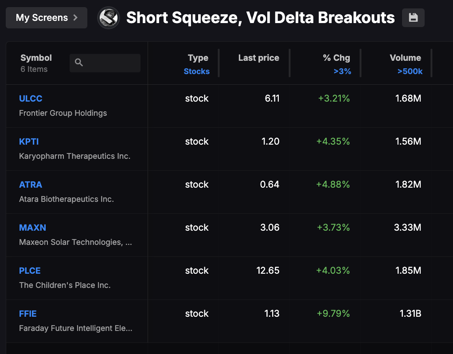Open the >3% change filter
This screenshot has height=354, width=453.
pos(342,71)
